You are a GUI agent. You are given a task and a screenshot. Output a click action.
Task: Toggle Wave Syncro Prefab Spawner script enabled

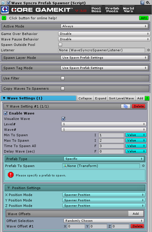tap(8, 3)
